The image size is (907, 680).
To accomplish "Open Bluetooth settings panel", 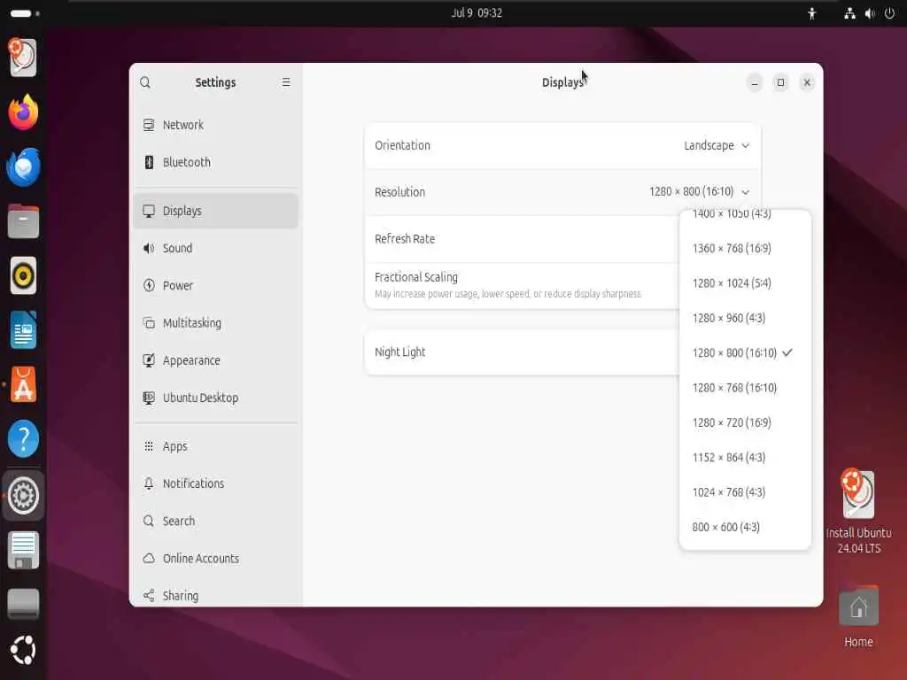I will click(x=215, y=163).
